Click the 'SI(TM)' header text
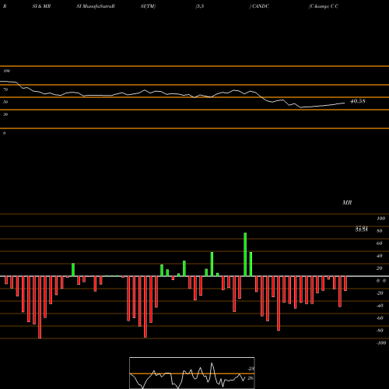The height and width of the screenshot is (389, 389). pyautogui.click(x=148, y=6)
